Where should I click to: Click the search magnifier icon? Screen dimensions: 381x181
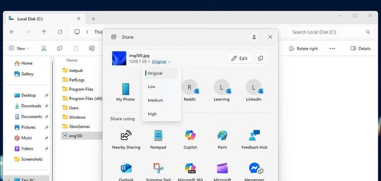tap(368, 32)
